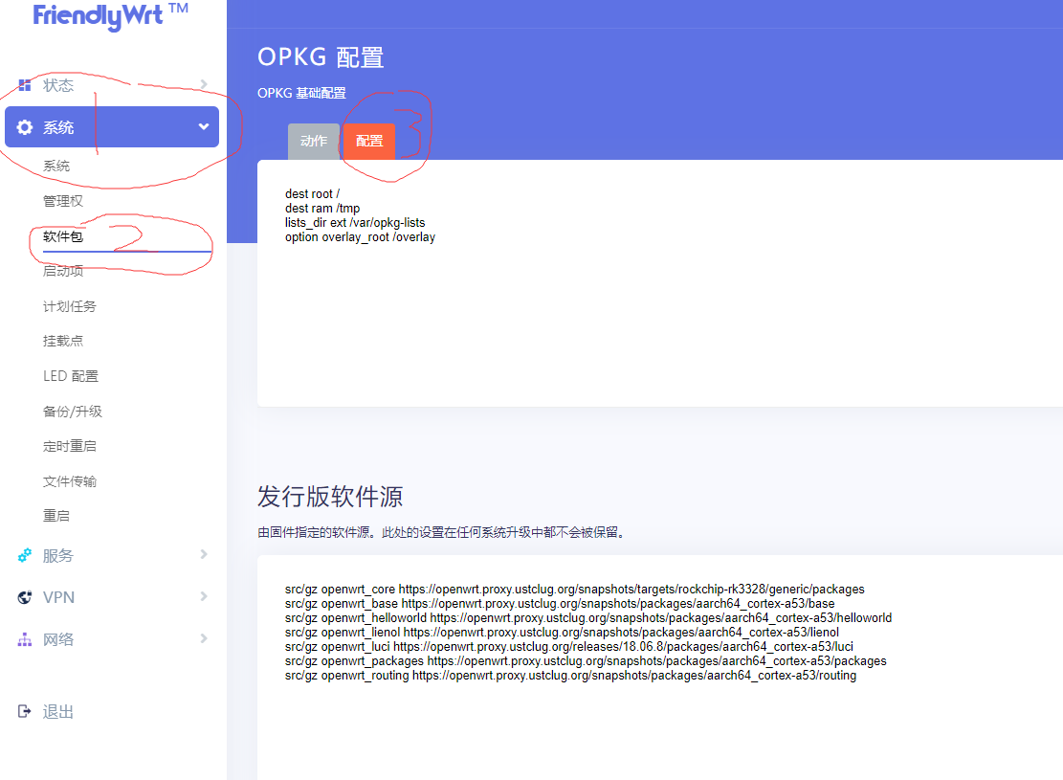Click the 网络 network icon
1063x780 pixels.
tap(24, 638)
